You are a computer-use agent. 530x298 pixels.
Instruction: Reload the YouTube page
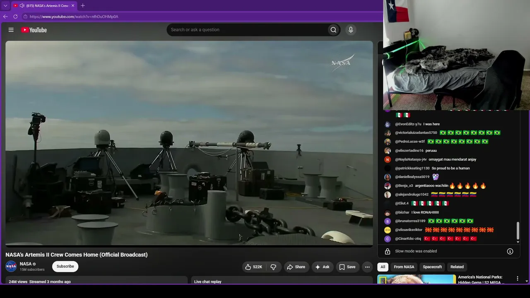pyautogui.click(x=15, y=17)
